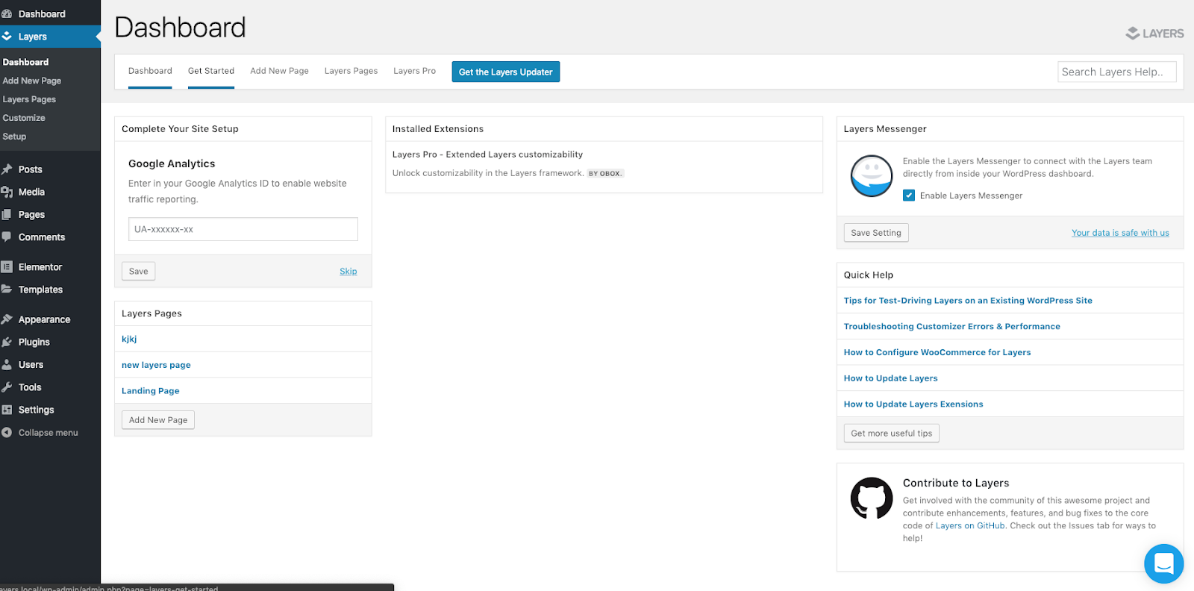Click Save Setting in Layers Messenger
The height and width of the screenshot is (591, 1194).
875,233
